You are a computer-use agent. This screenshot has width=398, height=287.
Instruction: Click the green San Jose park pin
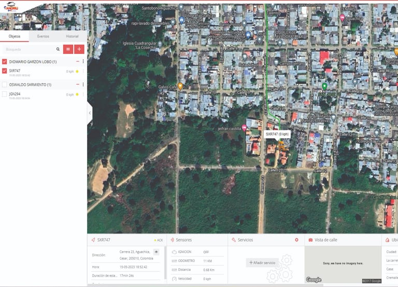click(324, 87)
